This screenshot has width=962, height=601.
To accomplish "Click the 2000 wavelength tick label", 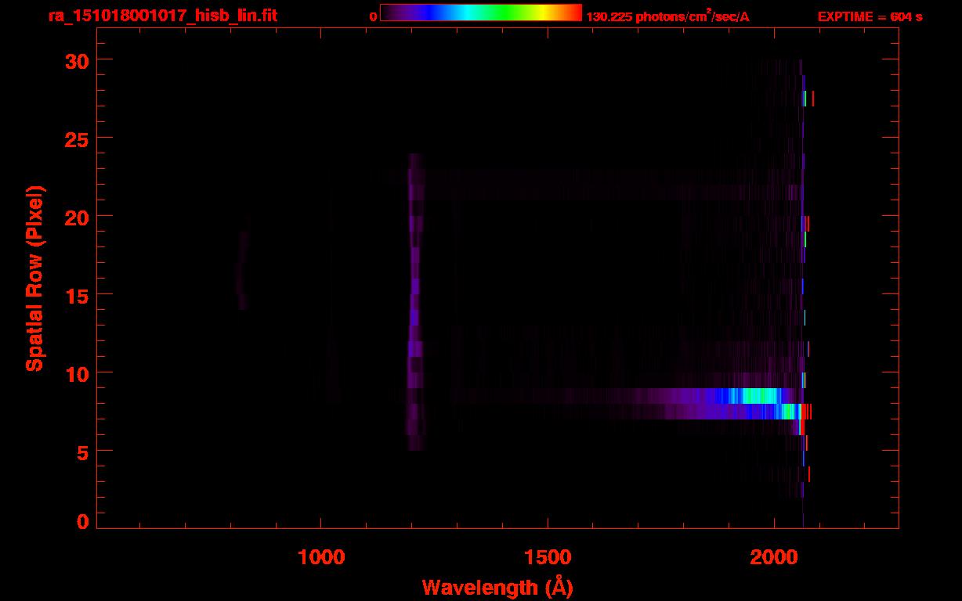I will tap(774, 556).
